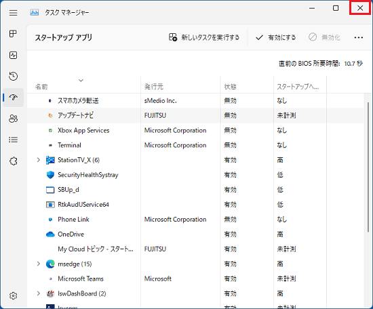Select the スマホカメラ転送 row name

pyautogui.click(x=78, y=101)
